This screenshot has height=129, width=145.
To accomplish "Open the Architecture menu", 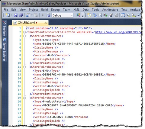I will 110,10.
